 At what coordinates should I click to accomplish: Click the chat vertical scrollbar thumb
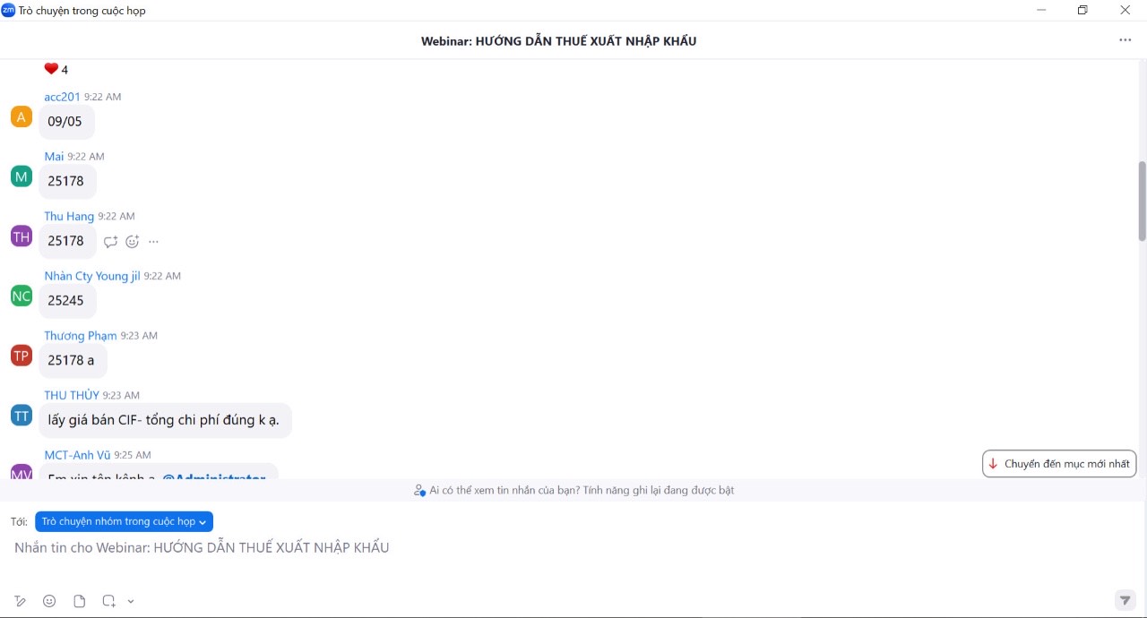point(1142,201)
